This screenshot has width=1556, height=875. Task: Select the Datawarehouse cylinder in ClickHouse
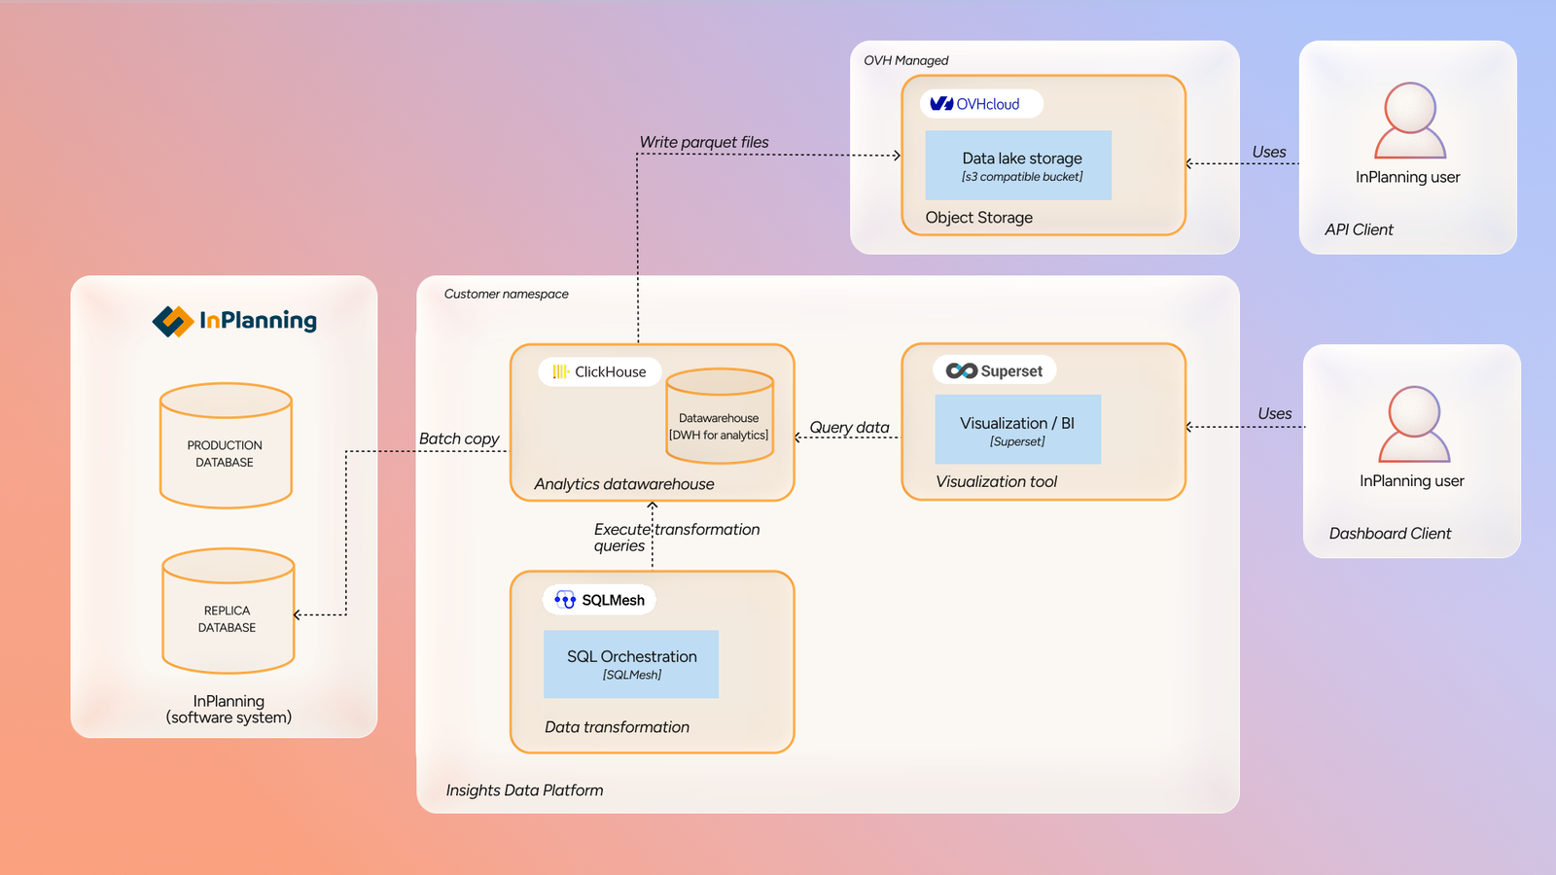pyautogui.click(x=720, y=415)
